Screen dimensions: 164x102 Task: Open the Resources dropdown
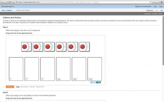[x=152, y=10]
